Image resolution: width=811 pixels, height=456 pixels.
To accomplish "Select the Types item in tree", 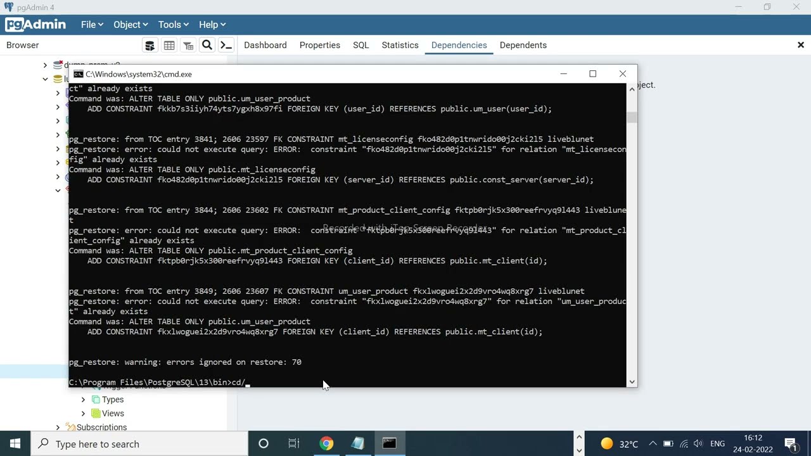I will (x=113, y=400).
